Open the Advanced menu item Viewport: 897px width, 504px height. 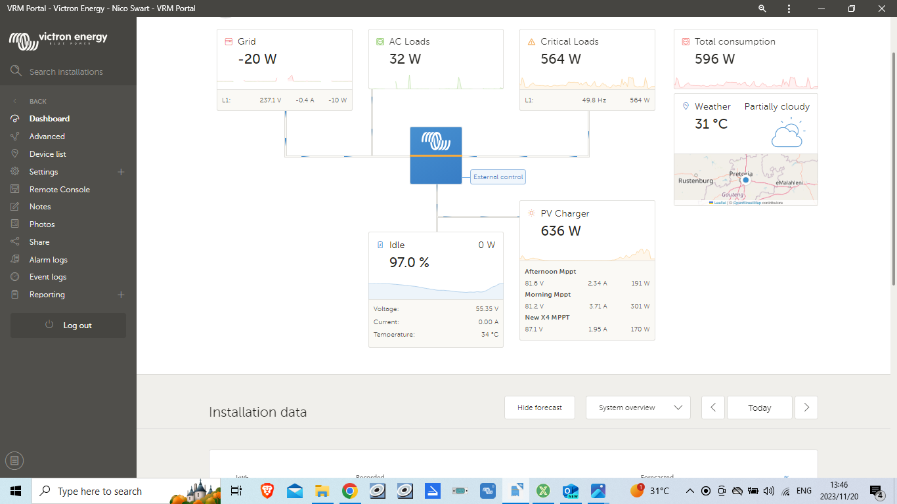47,136
